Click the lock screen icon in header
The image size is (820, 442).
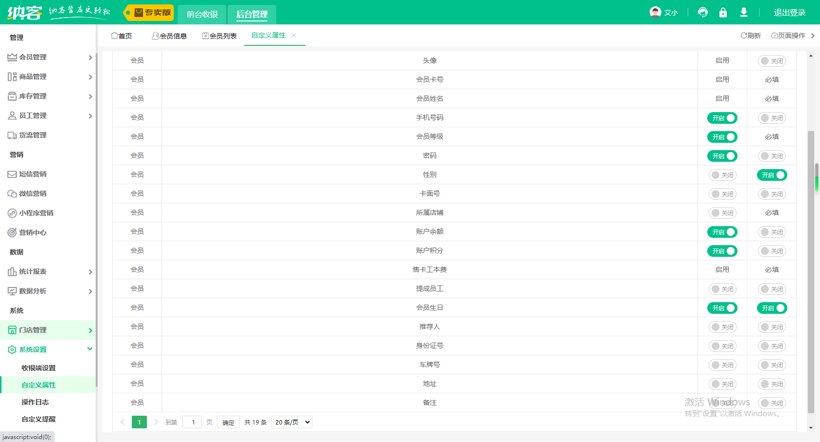[x=723, y=13]
